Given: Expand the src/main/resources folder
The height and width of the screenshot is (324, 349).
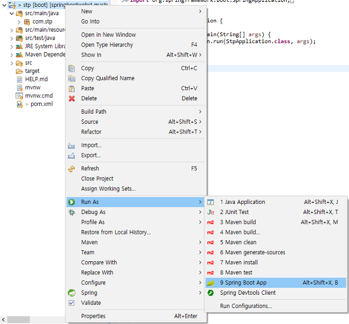Looking at the screenshot, I should [x=11, y=30].
